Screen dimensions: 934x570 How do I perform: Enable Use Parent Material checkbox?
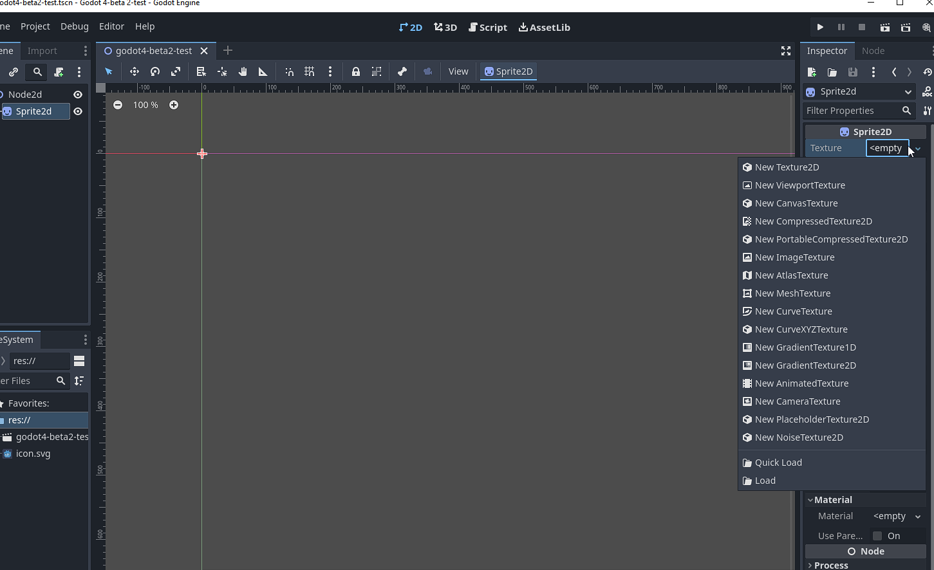[x=877, y=536]
